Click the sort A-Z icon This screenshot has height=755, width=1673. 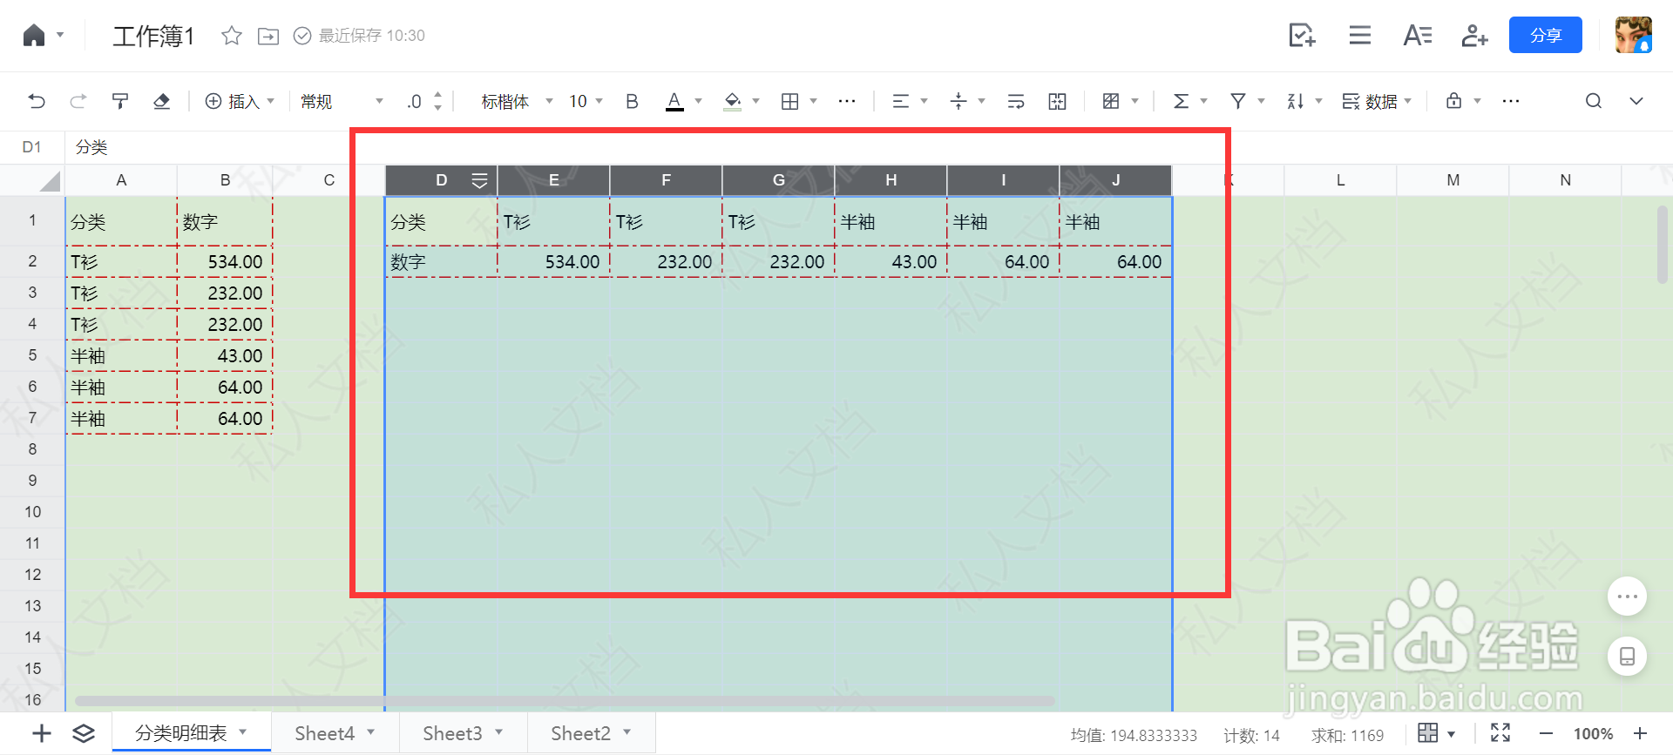pos(1296,101)
